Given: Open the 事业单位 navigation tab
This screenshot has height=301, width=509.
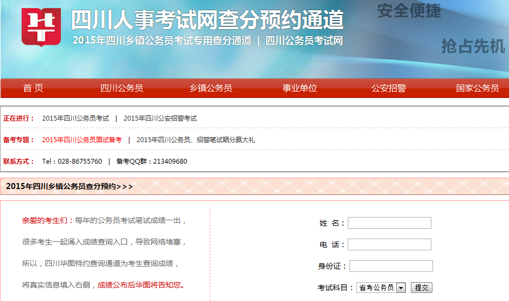Looking at the screenshot, I should pyautogui.click(x=300, y=88).
